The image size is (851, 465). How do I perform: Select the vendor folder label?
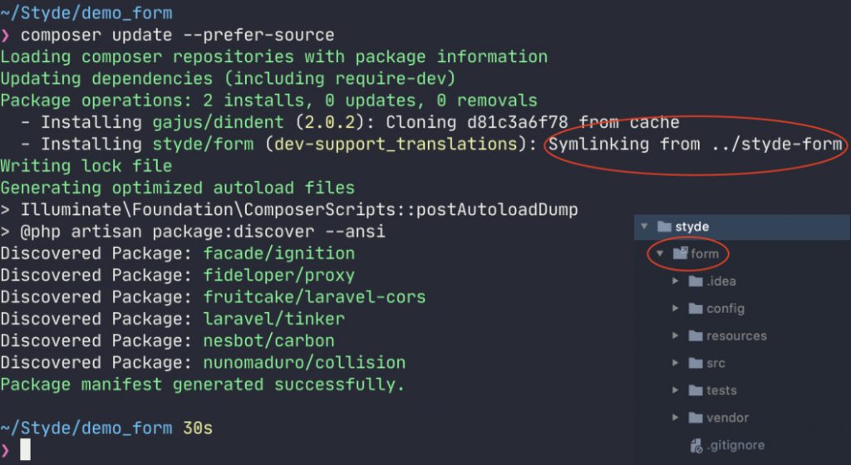pyautogui.click(x=727, y=418)
